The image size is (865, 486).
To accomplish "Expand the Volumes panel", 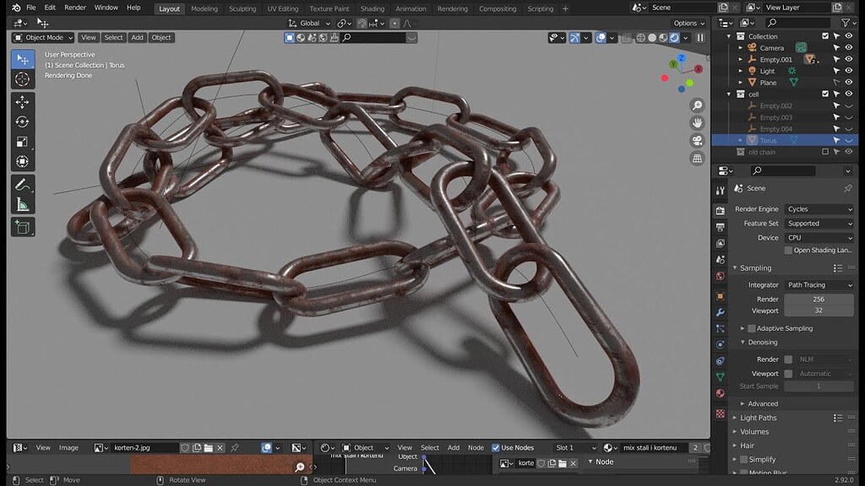I will (x=754, y=431).
